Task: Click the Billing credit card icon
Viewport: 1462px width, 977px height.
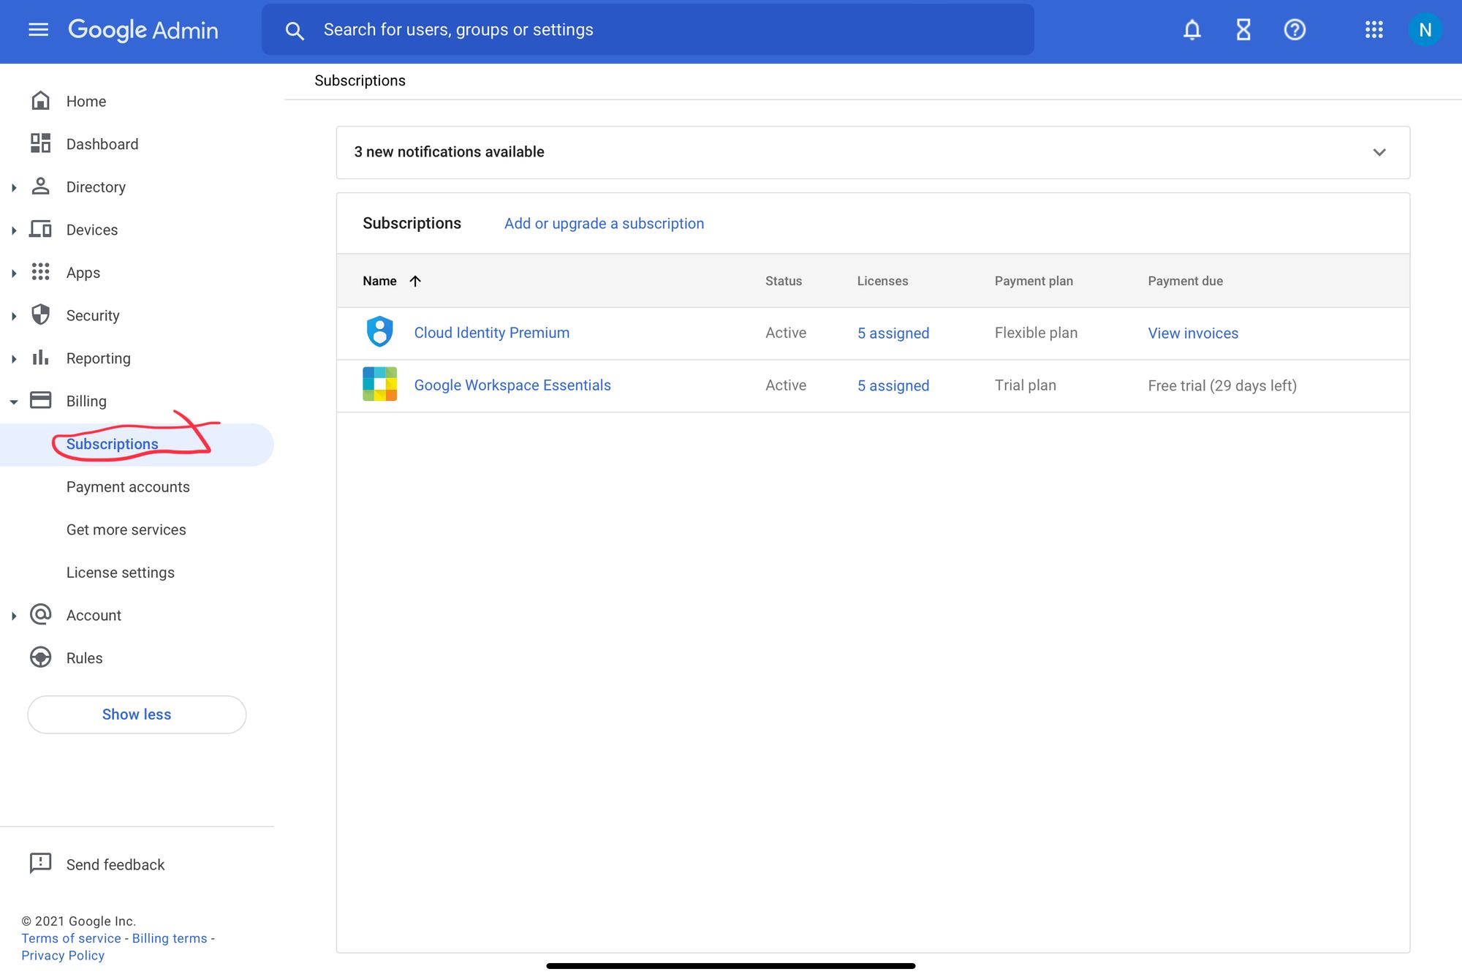Action: 41,400
